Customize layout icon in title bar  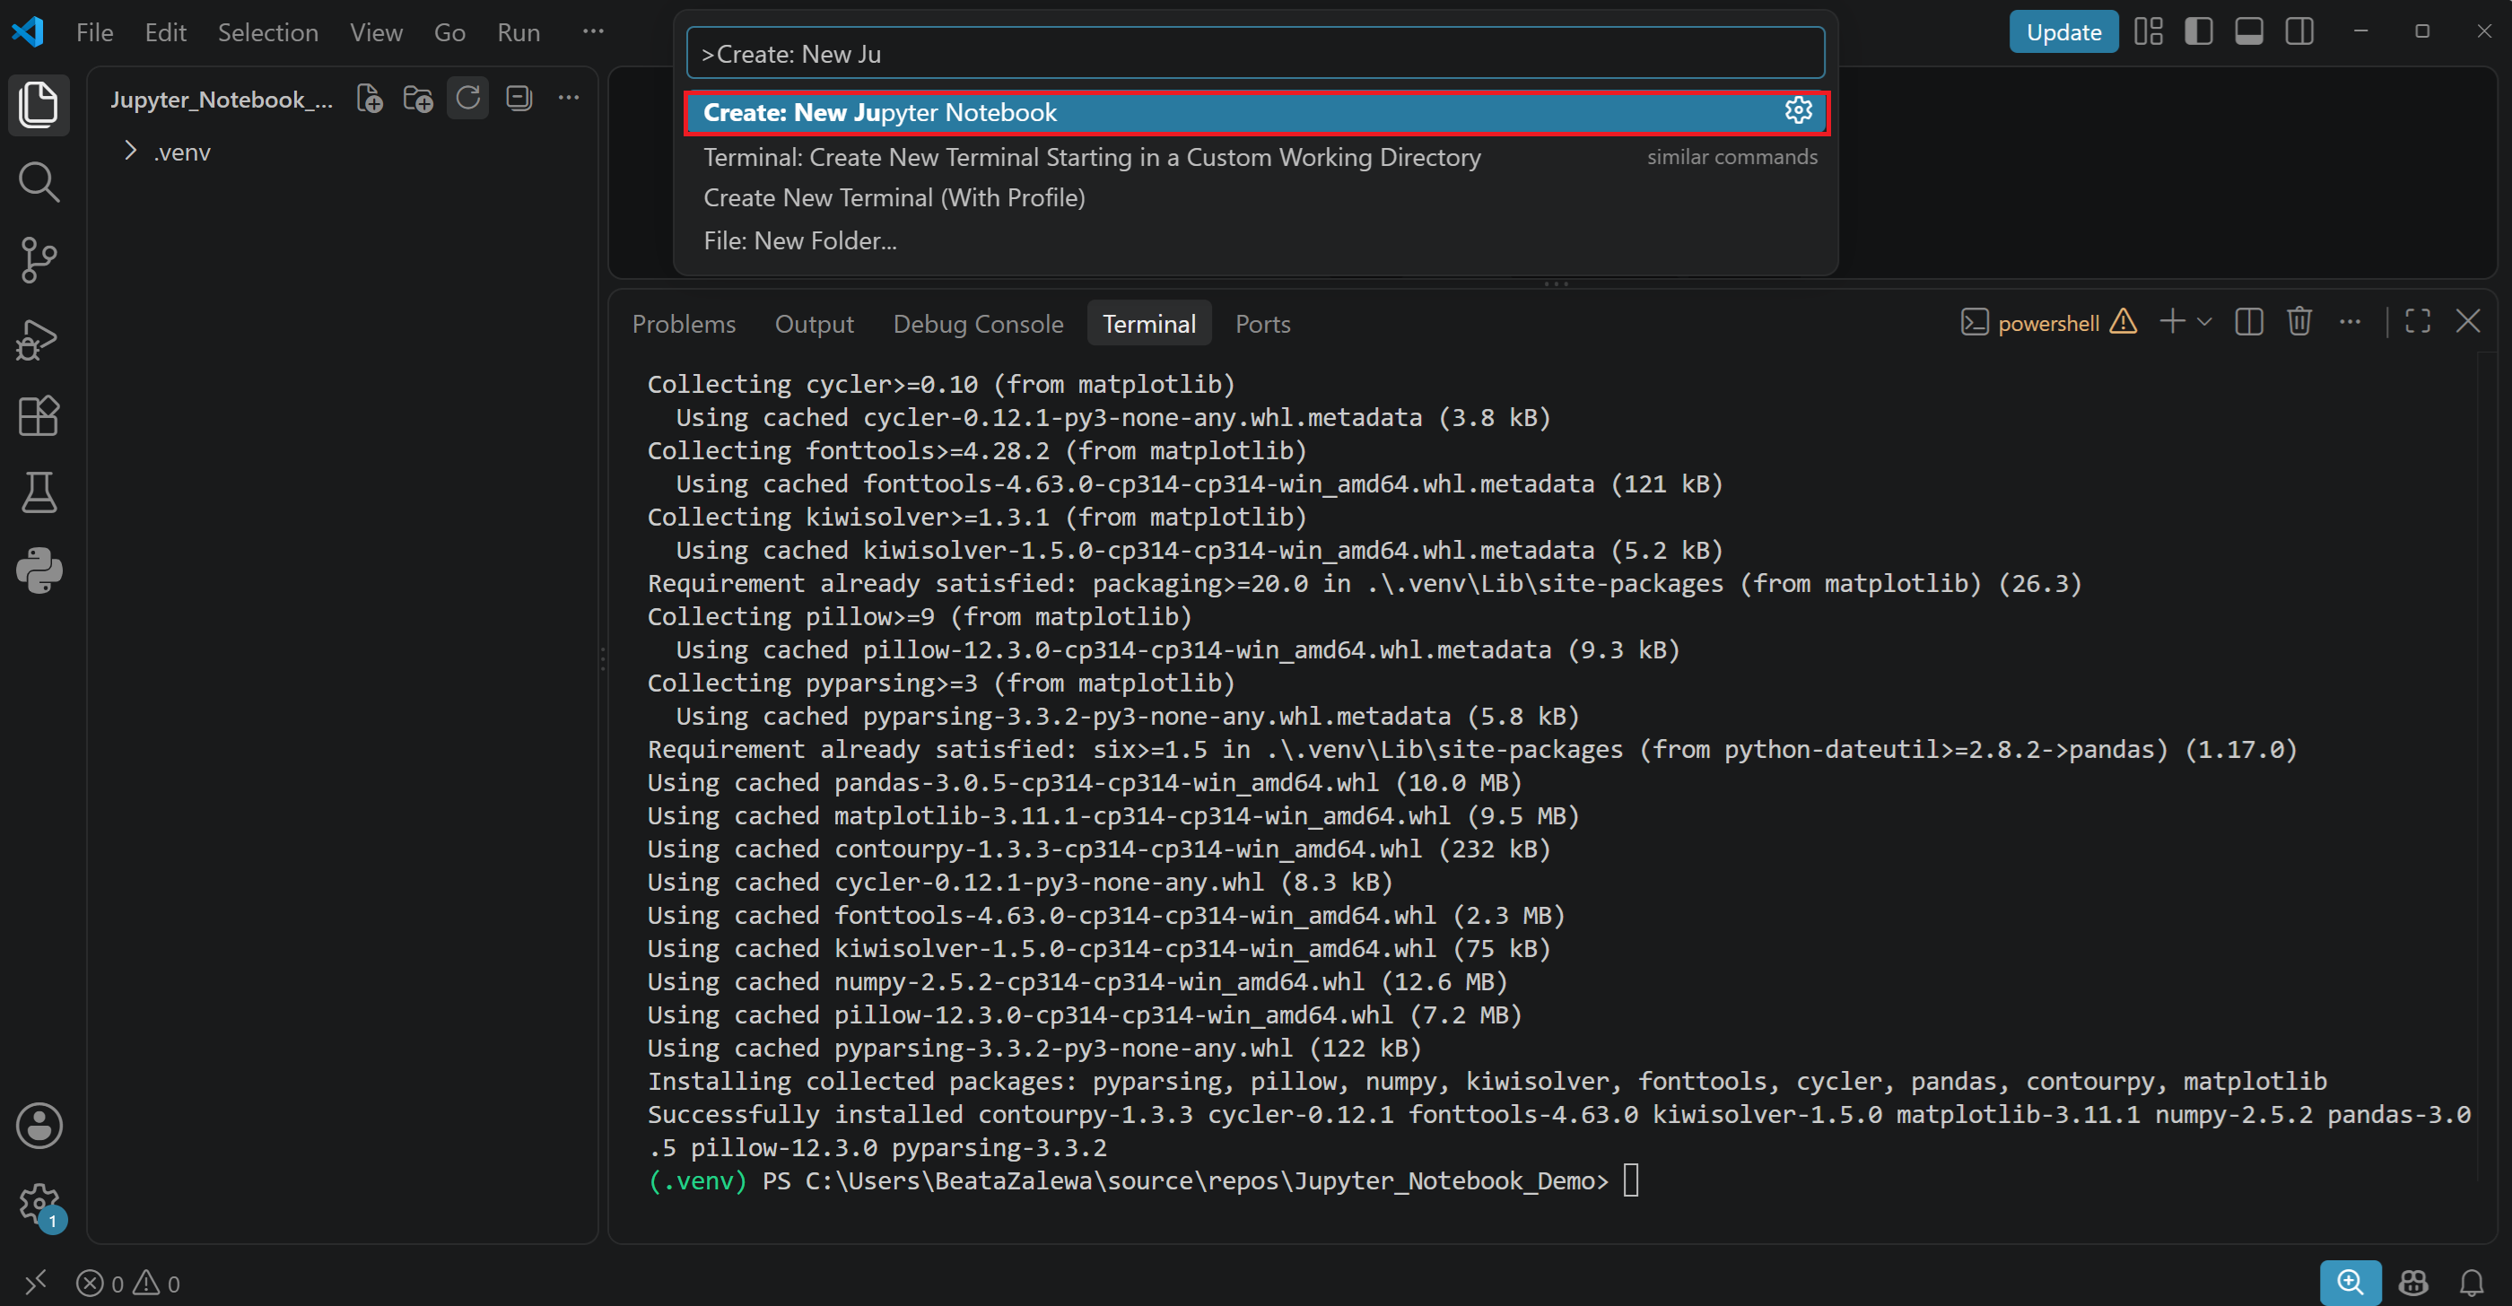point(2149,31)
